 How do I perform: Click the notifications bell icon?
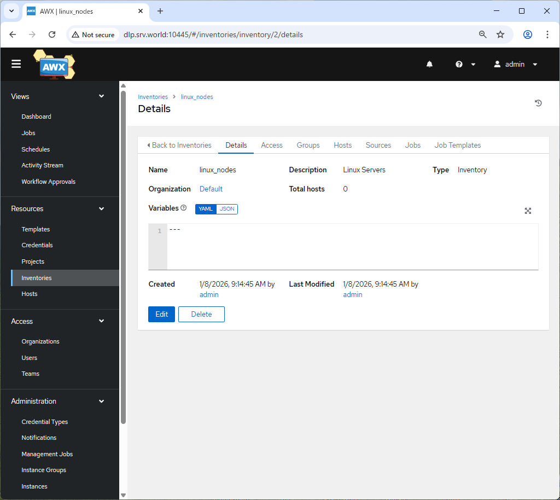coord(429,64)
